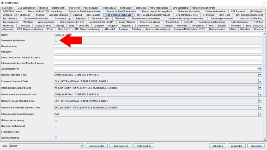The image size is (267, 150).
Task: Click the Profil löschen button
Action: coord(144,146)
